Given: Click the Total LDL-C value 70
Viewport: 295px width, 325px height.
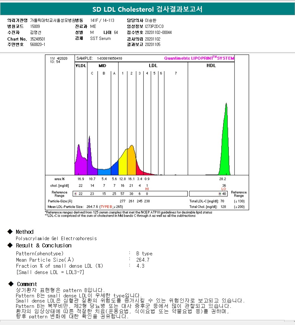Looking at the screenshot, I should click(222, 201).
